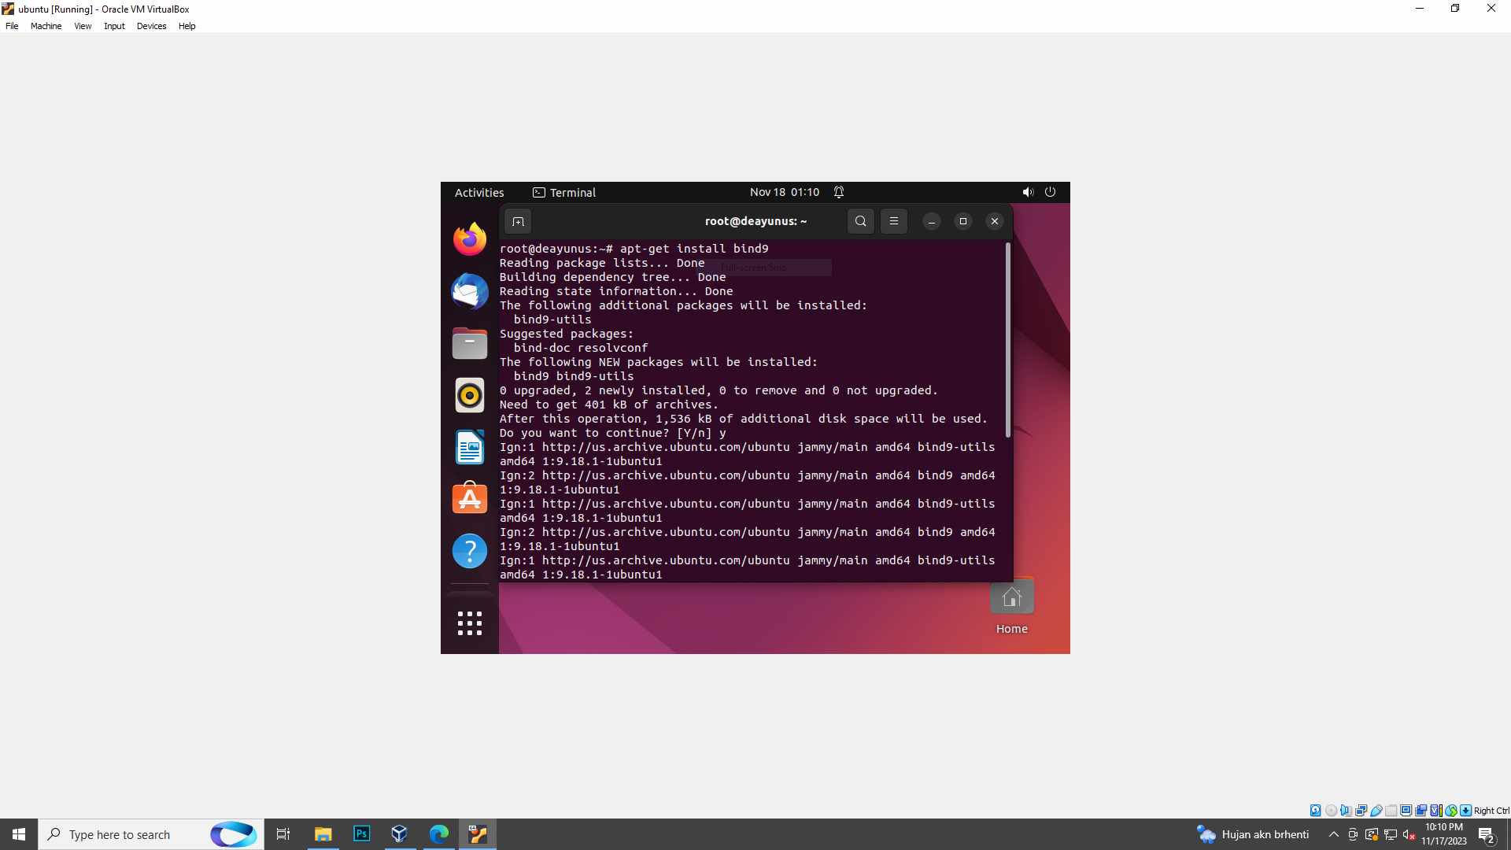The image size is (1511, 850).
Task: Open the Files manager in the dock
Action: click(x=470, y=343)
